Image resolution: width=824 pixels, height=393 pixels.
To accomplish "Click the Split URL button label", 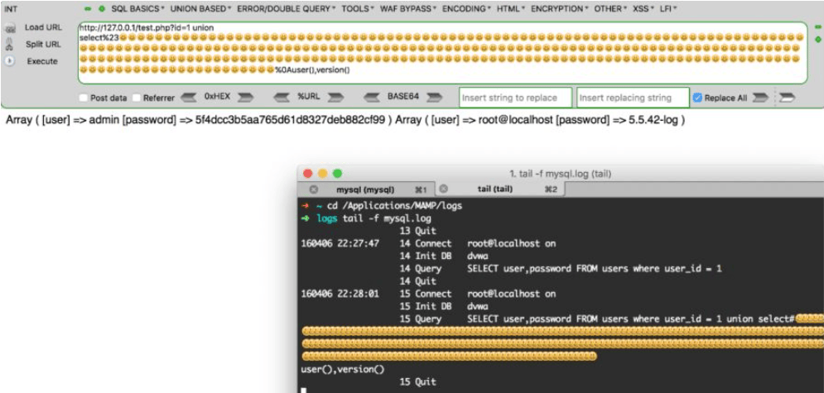I will pyautogui.click(x=44, y=45).
